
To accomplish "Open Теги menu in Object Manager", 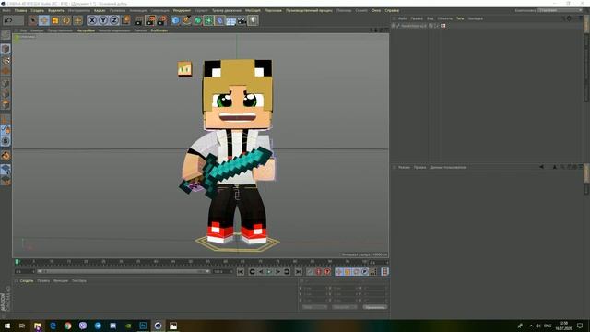I will (460, 18).
